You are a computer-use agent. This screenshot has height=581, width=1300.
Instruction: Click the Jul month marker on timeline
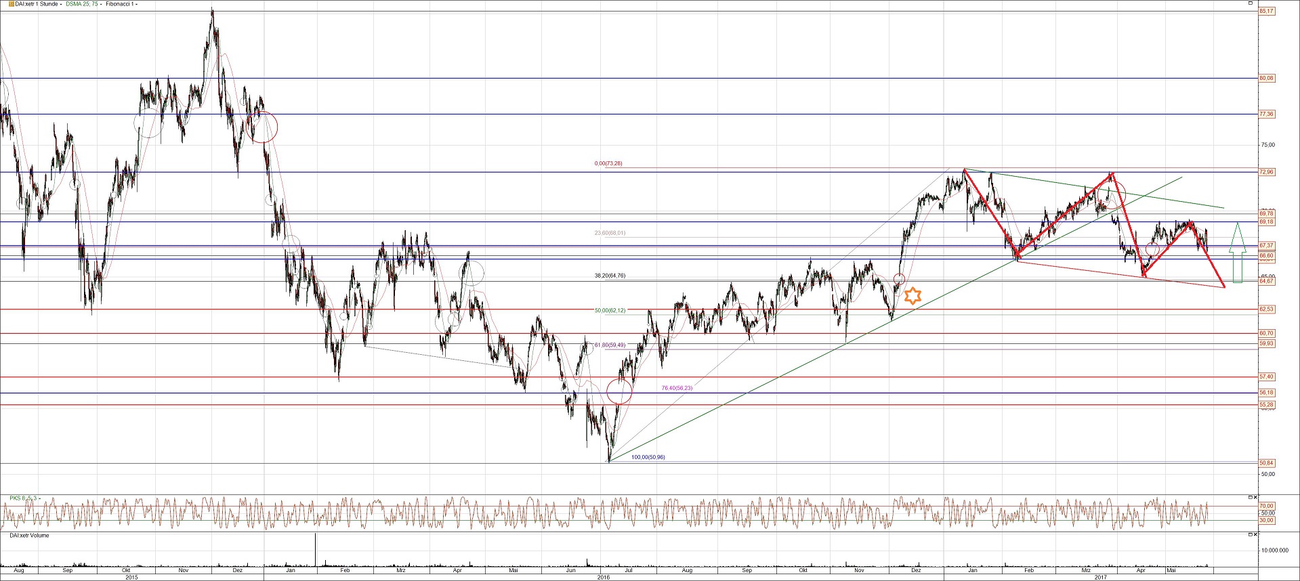[629, 570]
